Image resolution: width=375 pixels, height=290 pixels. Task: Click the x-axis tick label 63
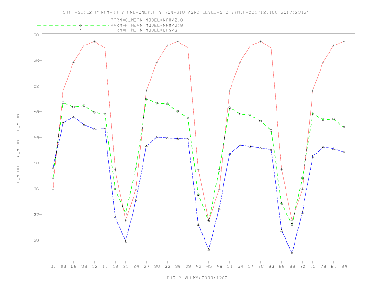pos(271,266)
